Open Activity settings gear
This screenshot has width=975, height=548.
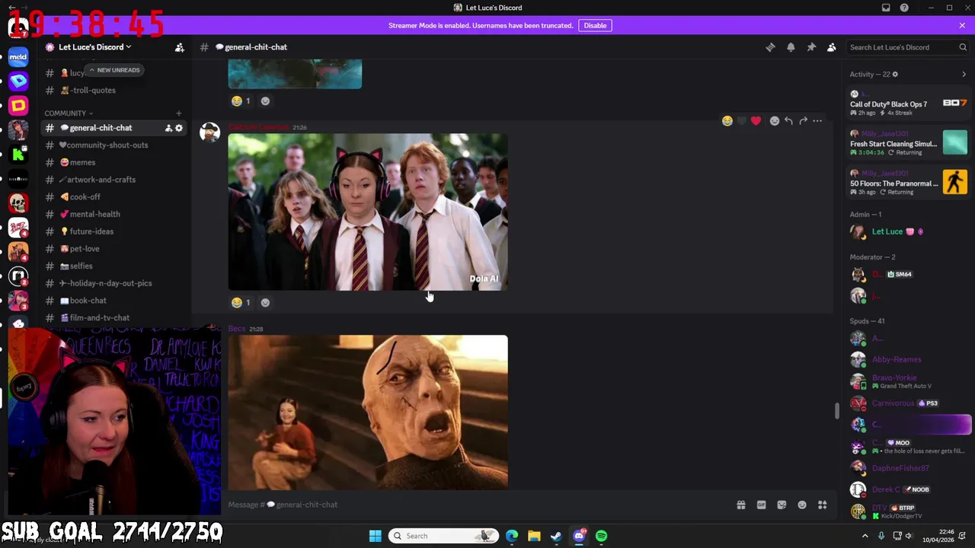[x=895, y=75]
